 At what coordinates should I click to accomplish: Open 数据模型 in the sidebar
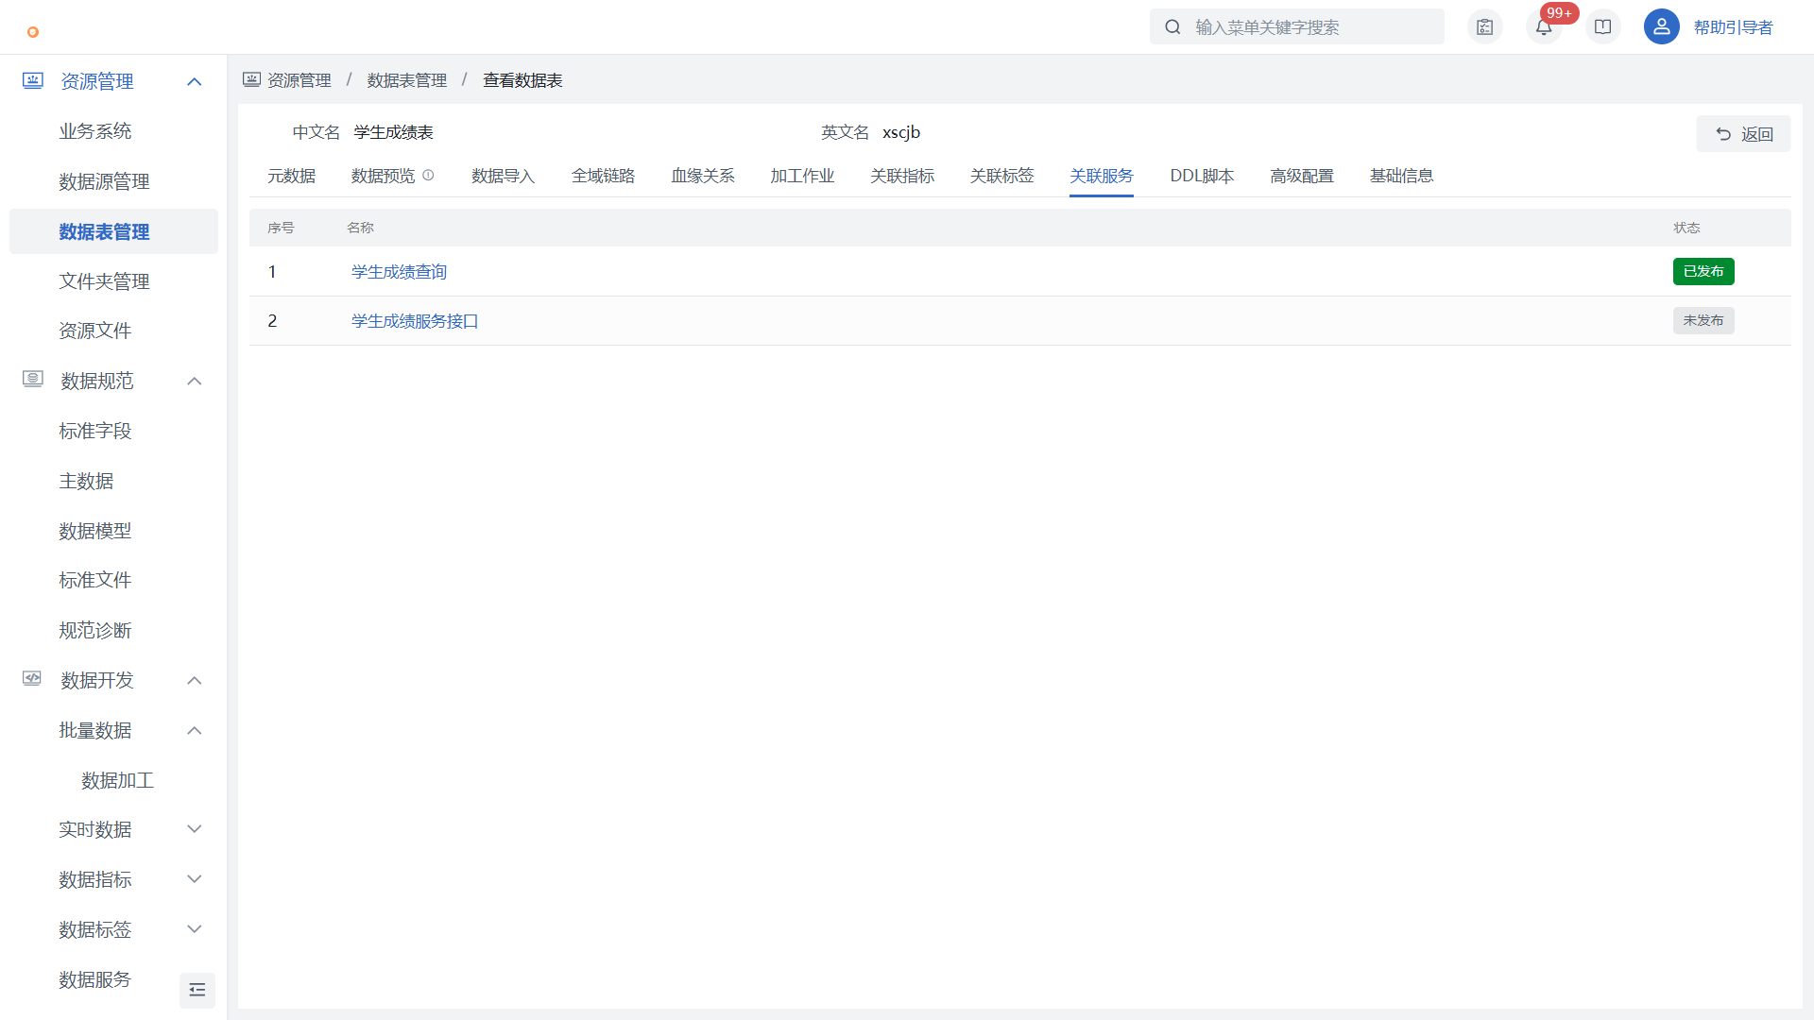[x=95, y=531]
